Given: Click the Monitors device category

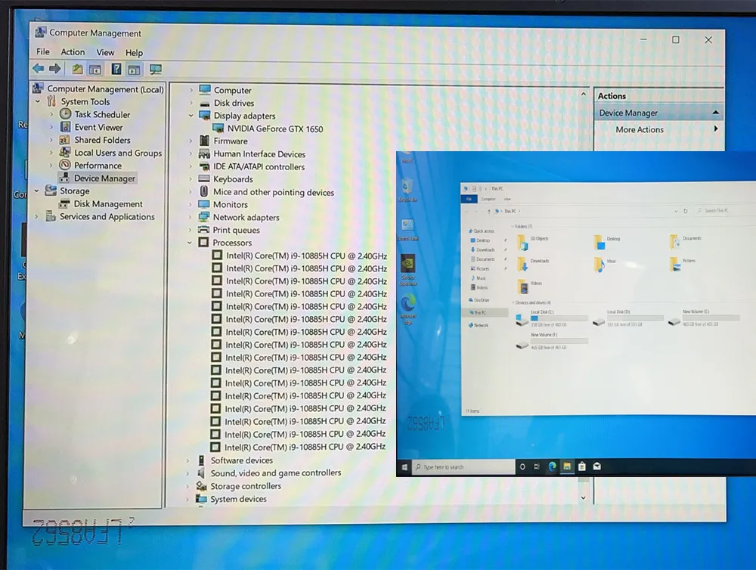Looking at the screenshot, I should (x=231, y=204).
